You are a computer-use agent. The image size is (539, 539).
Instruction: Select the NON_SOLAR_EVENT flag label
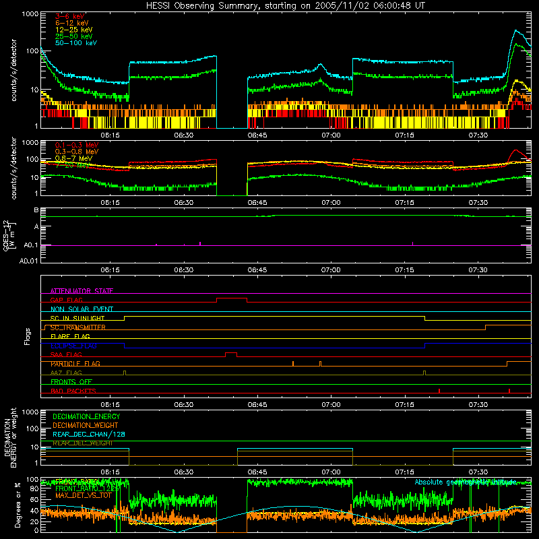[x=82, y=309]
